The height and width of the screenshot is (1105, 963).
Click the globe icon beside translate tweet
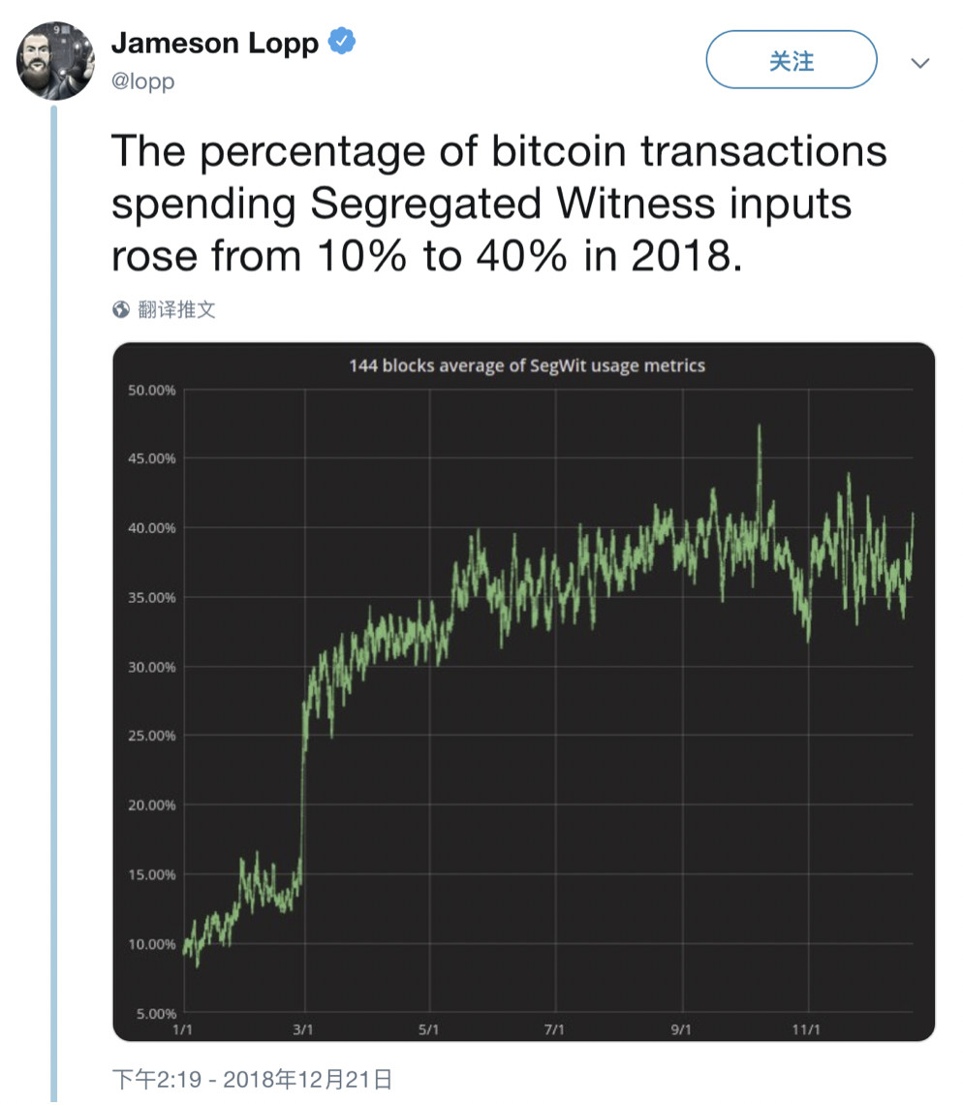[121, 310]
